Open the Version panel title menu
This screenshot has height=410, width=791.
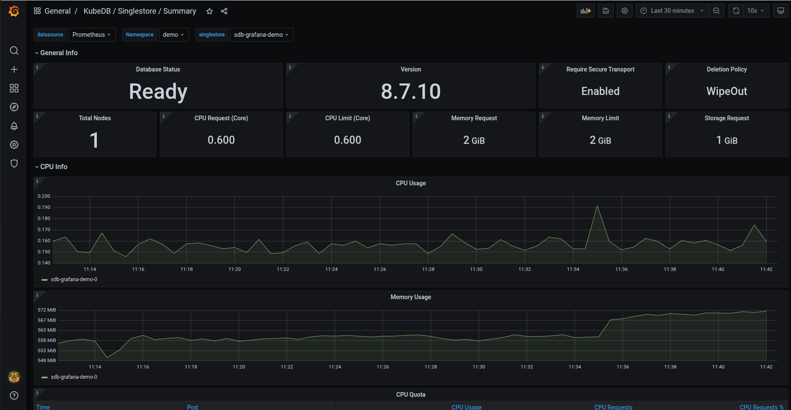tap(411, 69)
